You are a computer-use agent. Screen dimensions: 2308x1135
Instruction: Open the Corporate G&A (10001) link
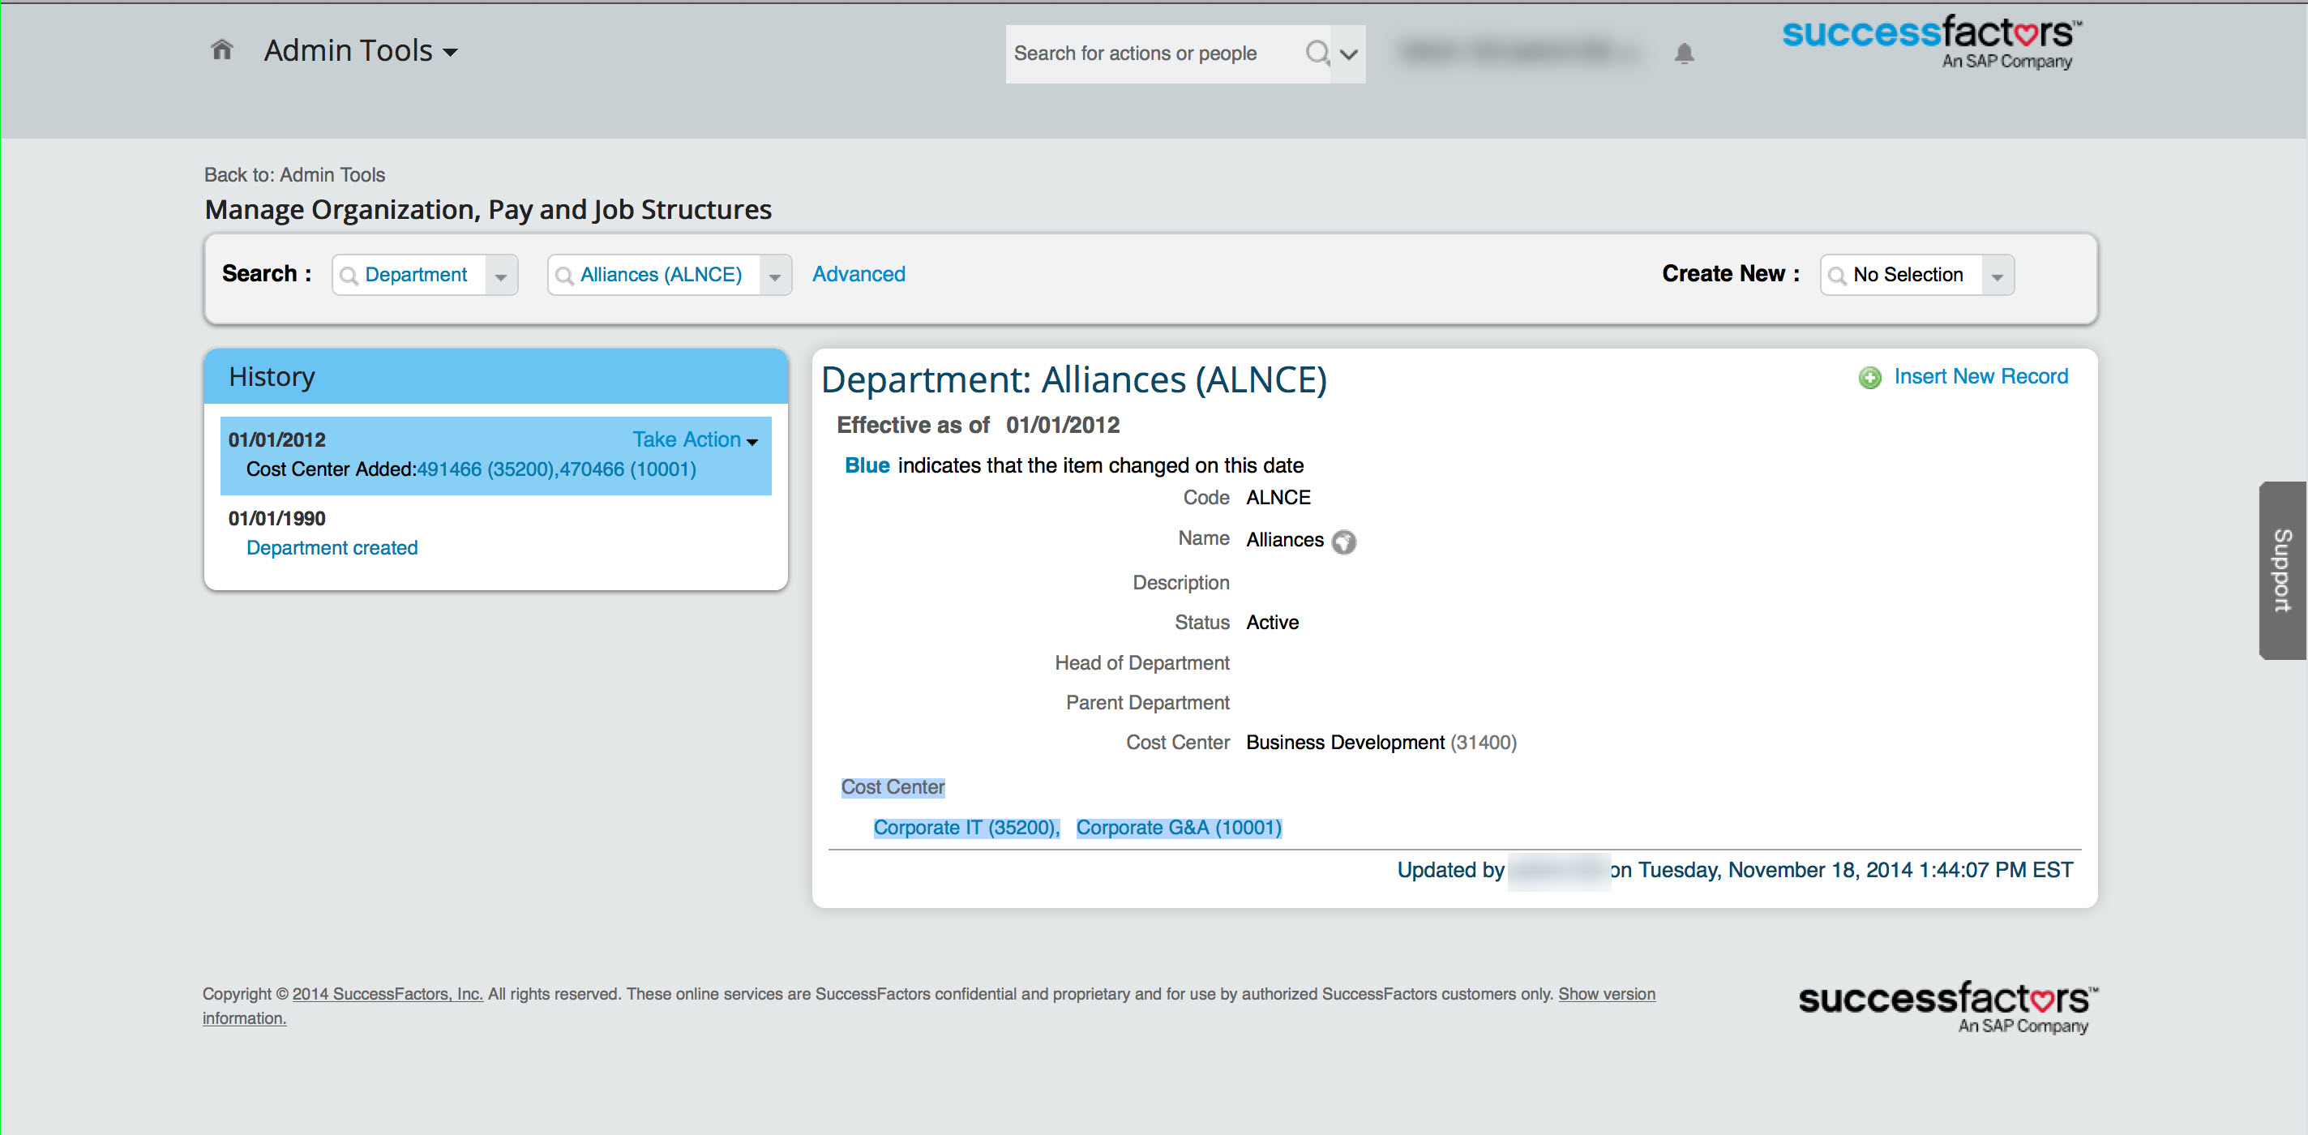pyautogui.click(x=1178, y=828)
